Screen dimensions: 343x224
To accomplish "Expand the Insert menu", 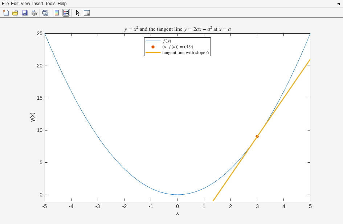I will pyautogui.click(x=37, y=4).
